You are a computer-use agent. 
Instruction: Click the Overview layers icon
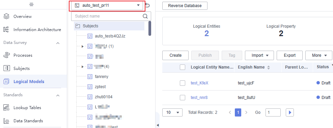tap(7, 16)
